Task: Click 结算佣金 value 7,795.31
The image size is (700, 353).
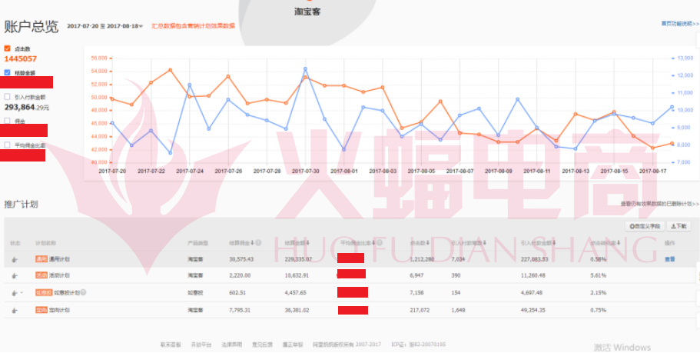Action: point(240,310)
